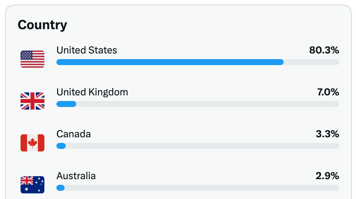Click the Country heading
The image size is (356, 199).
pos(43,25)
